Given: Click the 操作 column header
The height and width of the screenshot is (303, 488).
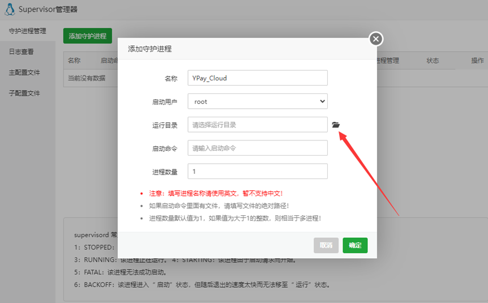Looking at the screenshot, I should 477,61.
